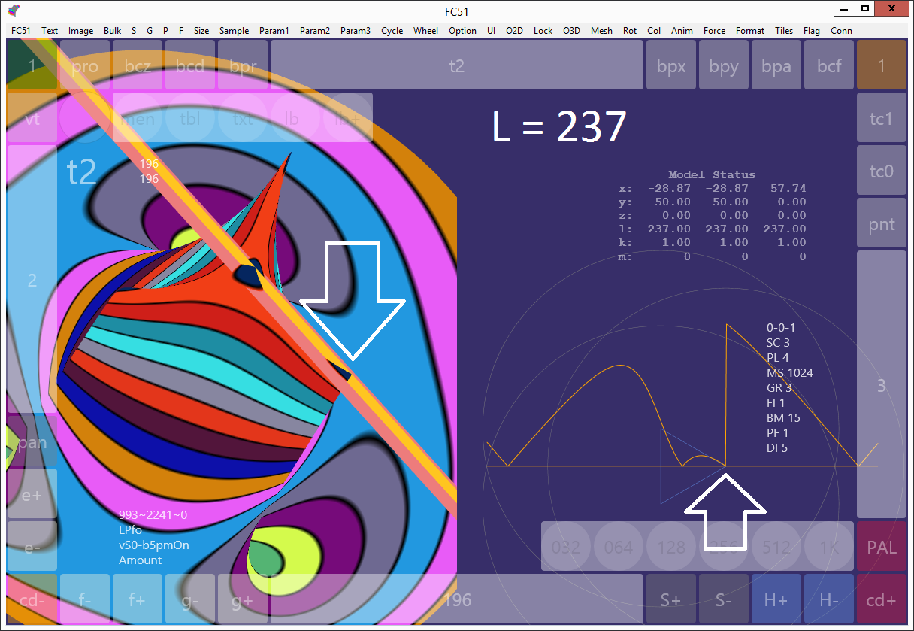
Task: Open the FC51 menu
Action: pyautogui.click(x=21, y=31)
